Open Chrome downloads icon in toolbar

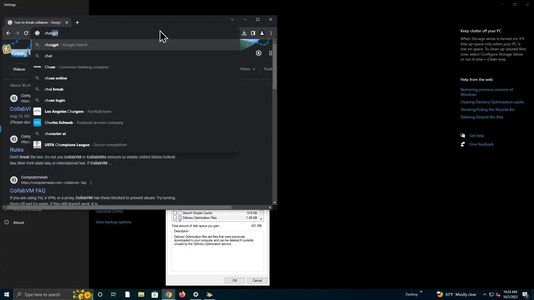point(244,33)
